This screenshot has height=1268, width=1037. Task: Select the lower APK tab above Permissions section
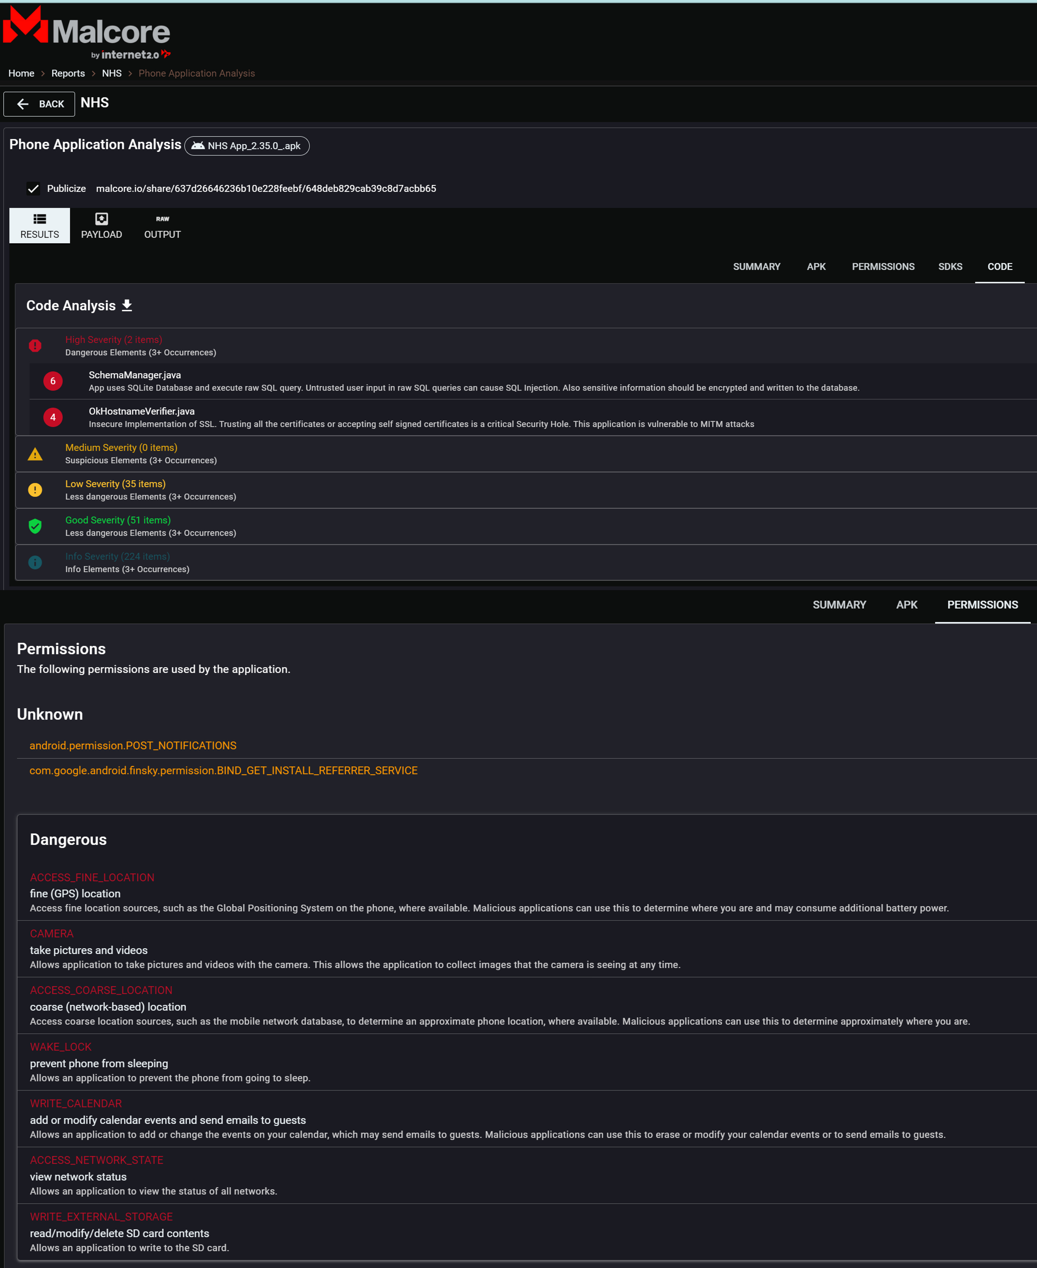pos(906,605)
